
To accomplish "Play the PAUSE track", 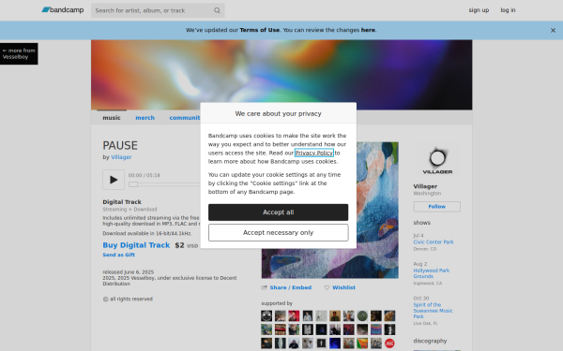I will (114, 180).
